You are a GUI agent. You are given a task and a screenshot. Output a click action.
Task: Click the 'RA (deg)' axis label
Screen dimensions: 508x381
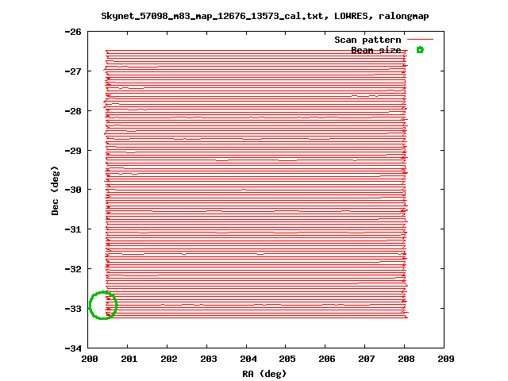[264, 374]
